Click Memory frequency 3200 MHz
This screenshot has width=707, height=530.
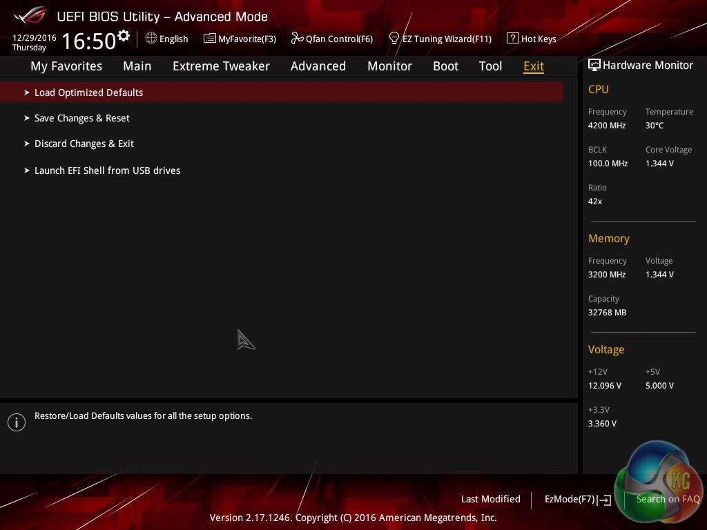click(606, 274)
